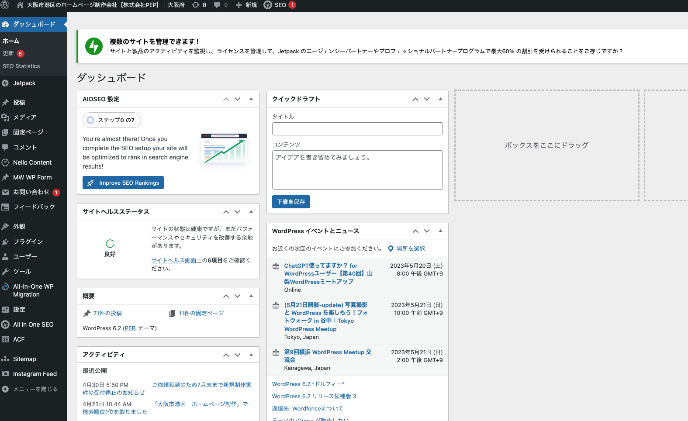Viewport: 688px width, 421px height.
Task: Open 投稿 pin icon in sidebar
Action: click(x=5, y=103)
